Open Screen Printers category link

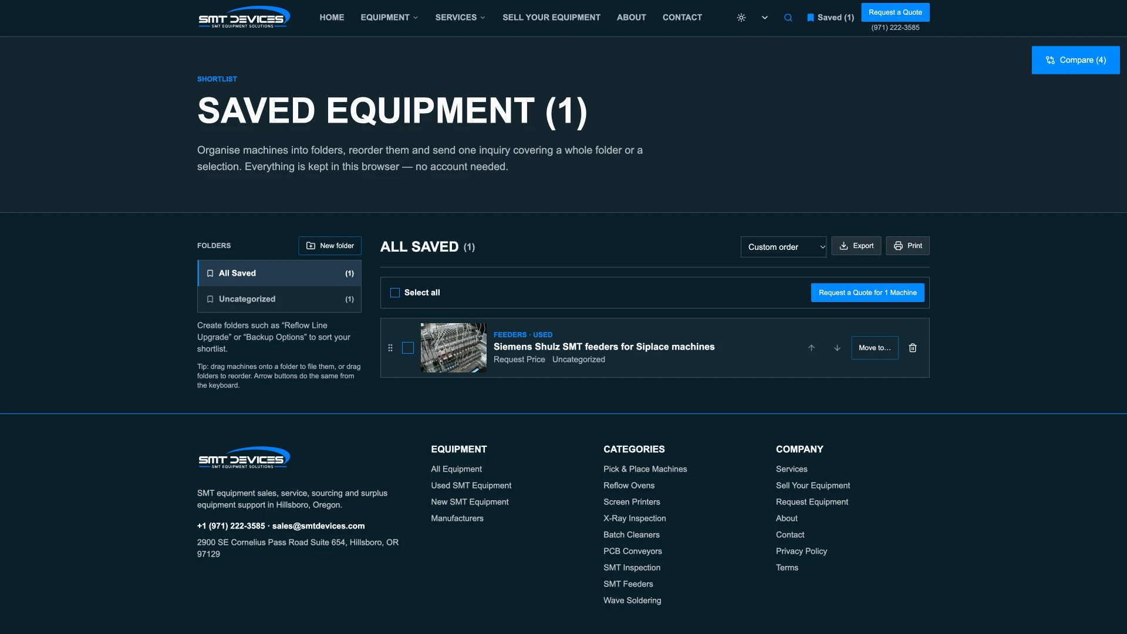[632, 502]
